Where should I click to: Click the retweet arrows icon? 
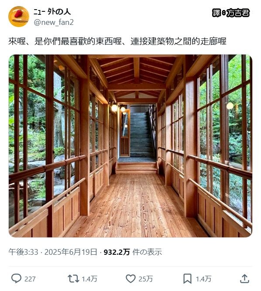pos(73,278)
